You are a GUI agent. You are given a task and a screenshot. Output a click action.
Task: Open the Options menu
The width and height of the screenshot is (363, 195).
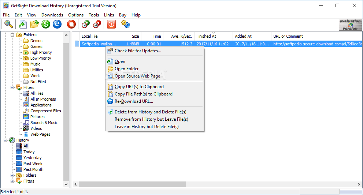coord(76,15)
